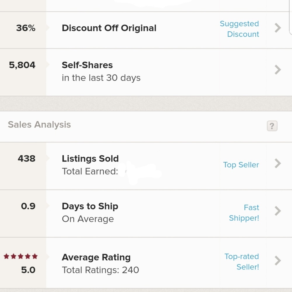Screen dimensions: 292x292
Task: Open the Days to Ship details chevron
Action: point(277,211)
